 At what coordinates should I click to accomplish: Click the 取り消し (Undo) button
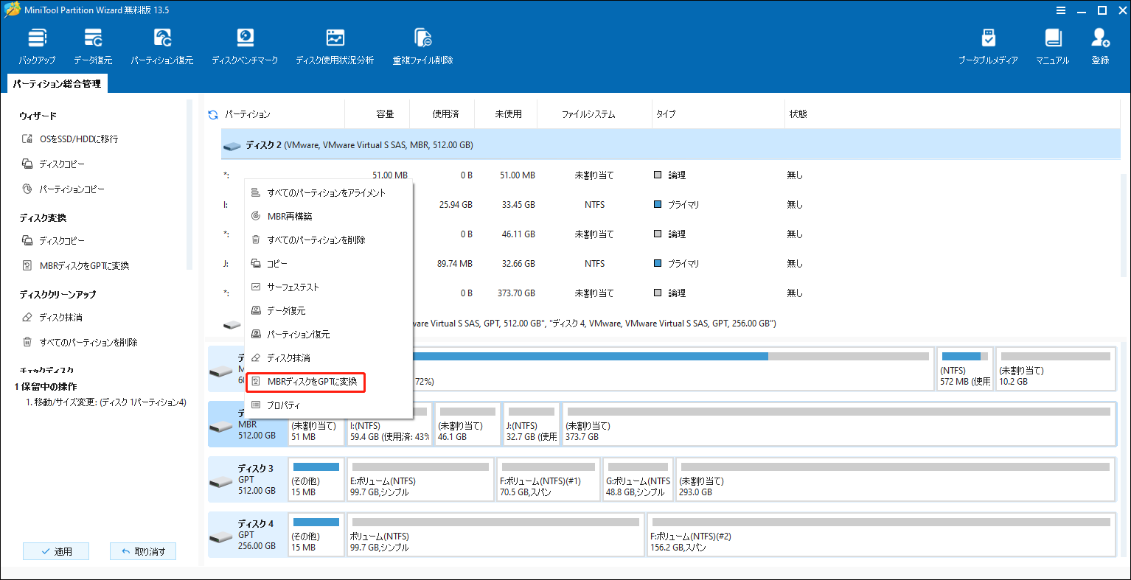pos(143,551)
